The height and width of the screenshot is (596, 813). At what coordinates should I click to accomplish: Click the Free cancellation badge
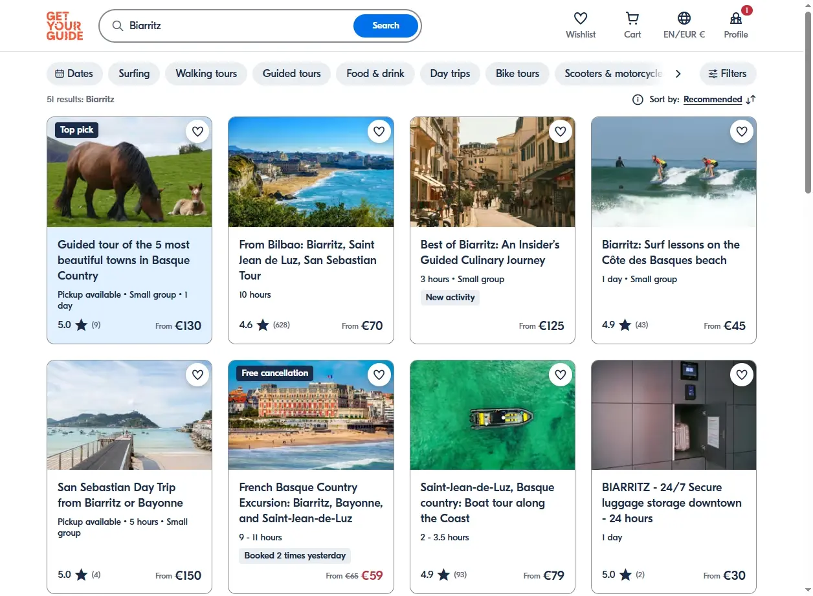click(x=275, y=373)
